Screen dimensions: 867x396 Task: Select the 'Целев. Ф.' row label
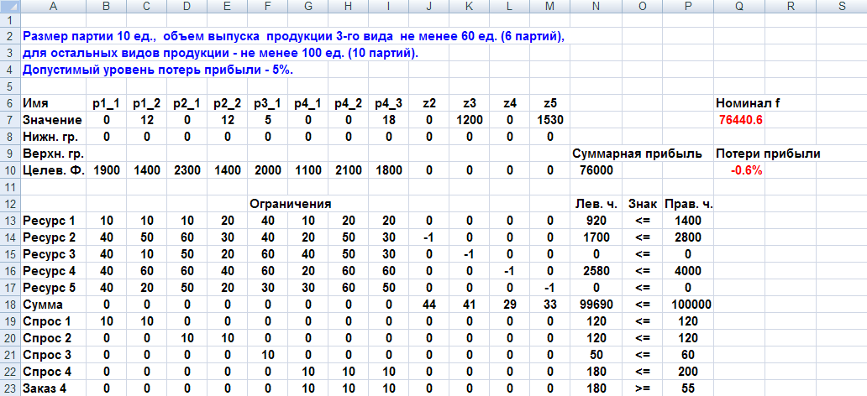(54, 170)
